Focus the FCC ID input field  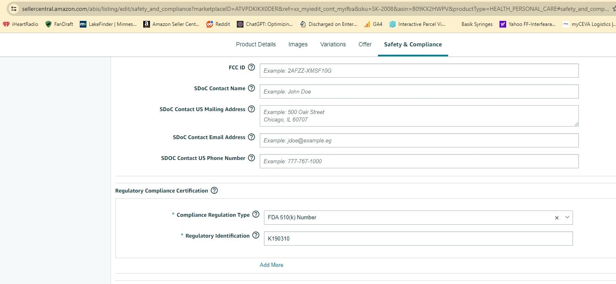[x=419, y=71]
